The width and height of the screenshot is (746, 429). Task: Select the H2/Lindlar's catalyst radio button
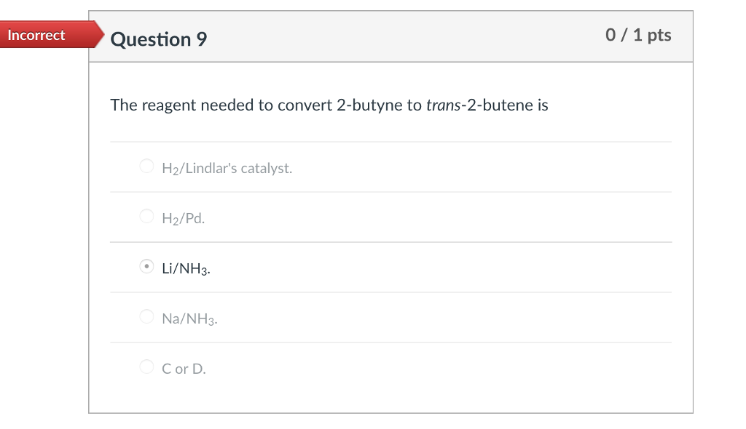click(x=146, y=166)
